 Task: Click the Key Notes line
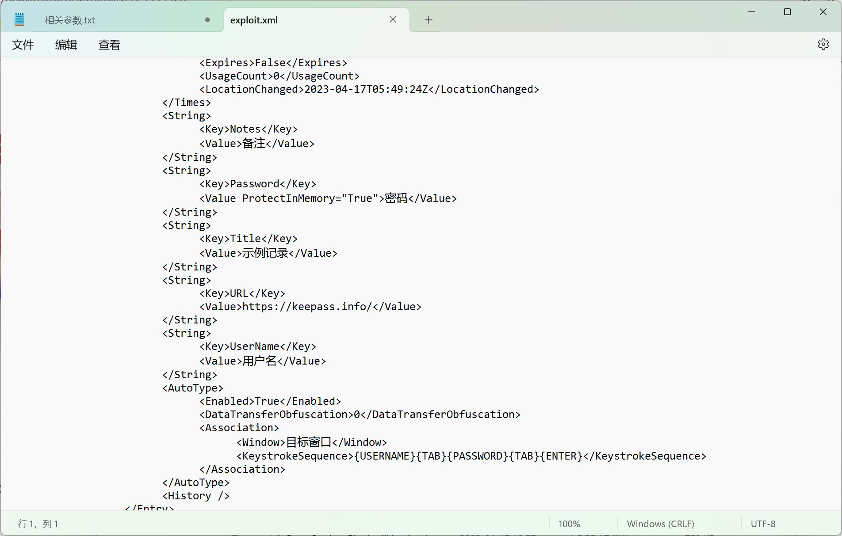coord(248,129)
